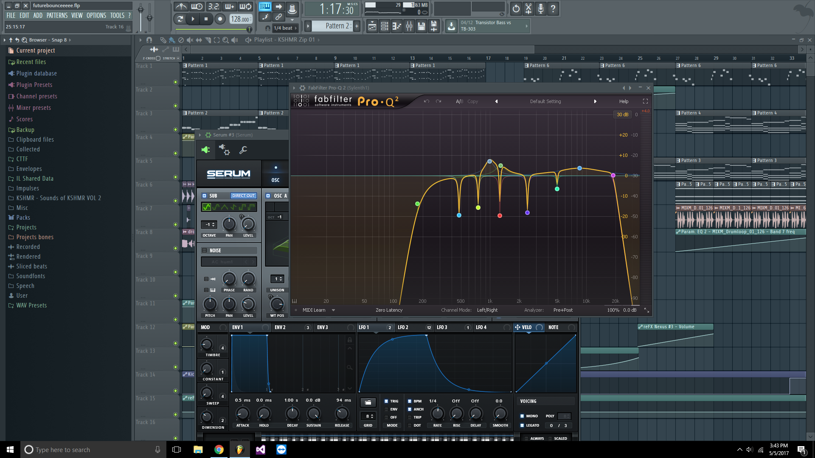815x458 pixels.
Task: Open the 1/4 beat snap dropdown
Action: tap(284, 28)
